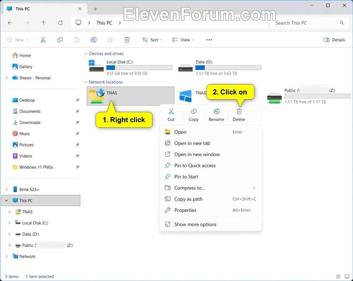353x281 pixels.
Task: Expand Shawn - Personal in sidebar
Action: 7,78
